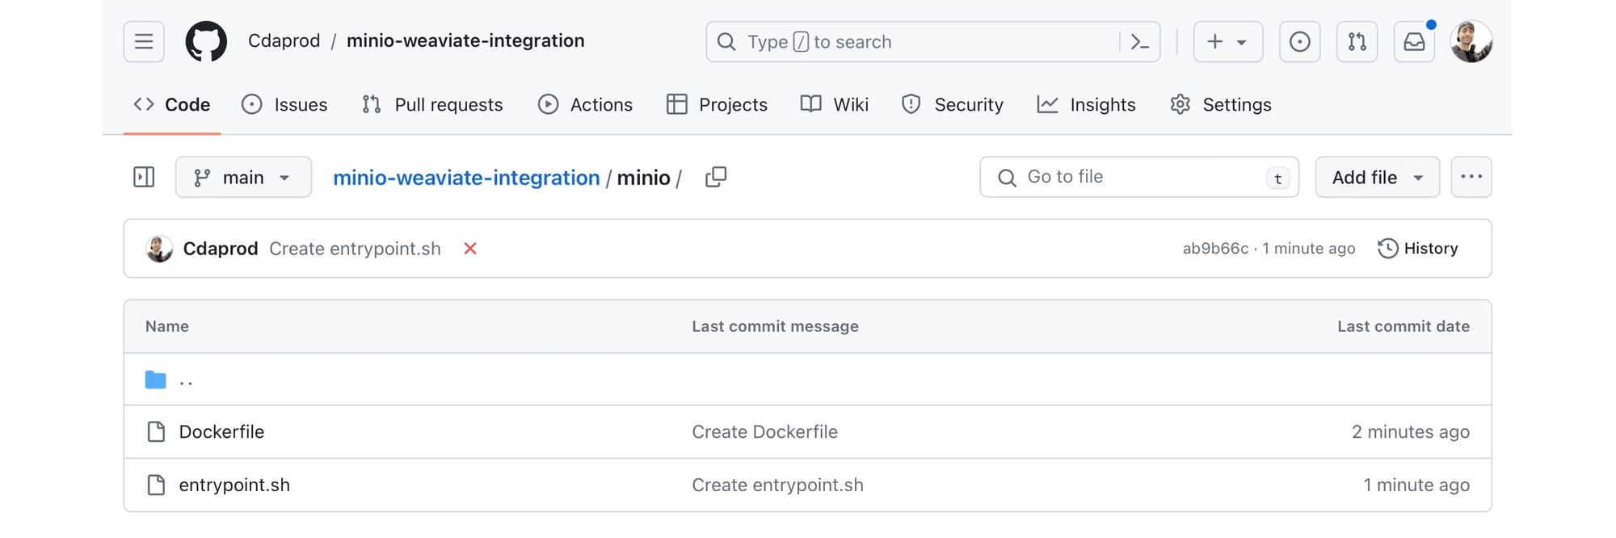
Task: Expand the main branch selector
Action: click(x=243, y=177)
